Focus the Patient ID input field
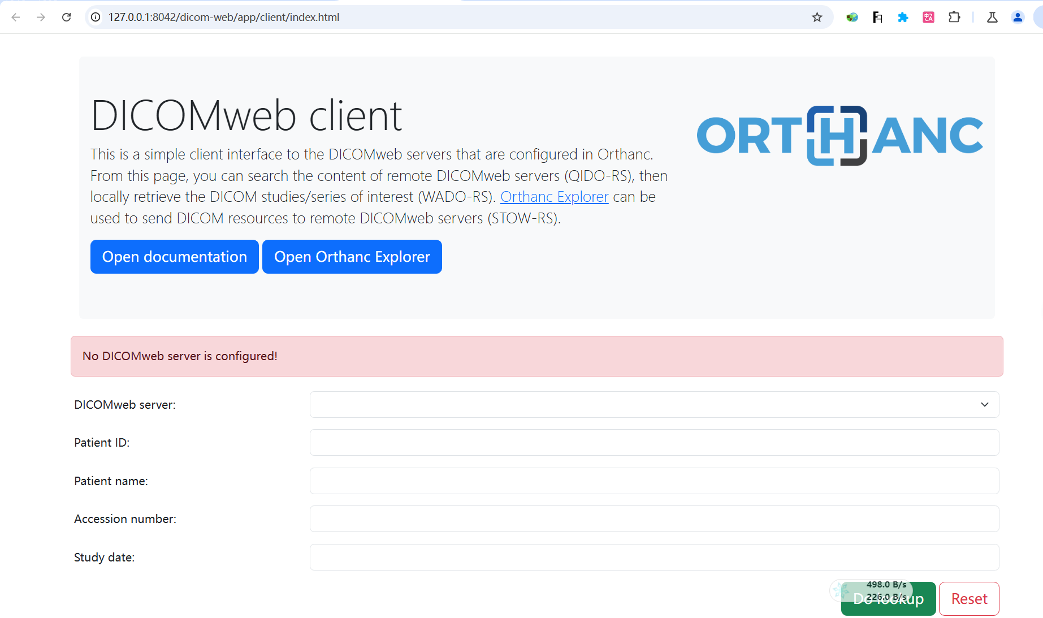 [x=654, y=442]
